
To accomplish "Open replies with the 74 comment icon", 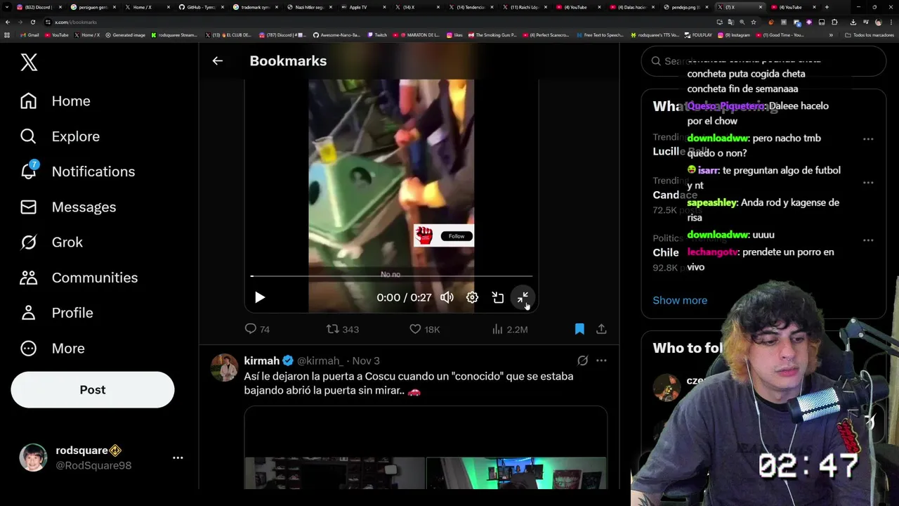I will 257,329.
